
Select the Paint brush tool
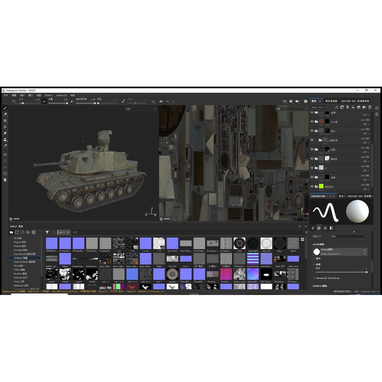point(5,108)
